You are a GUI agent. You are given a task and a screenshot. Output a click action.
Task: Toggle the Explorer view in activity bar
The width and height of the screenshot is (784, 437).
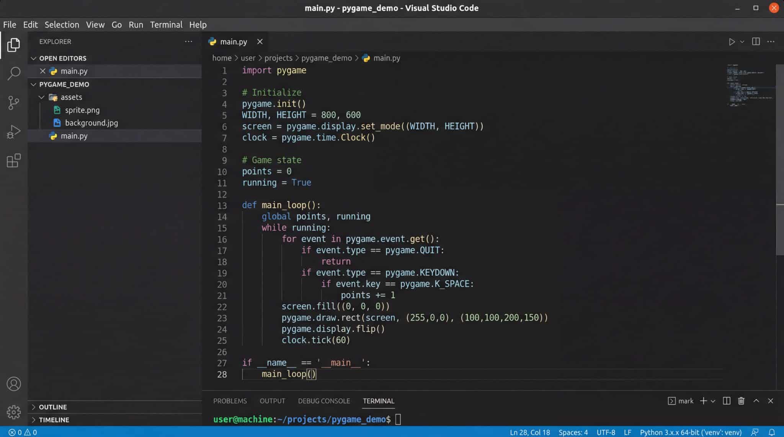click(14, 45)
